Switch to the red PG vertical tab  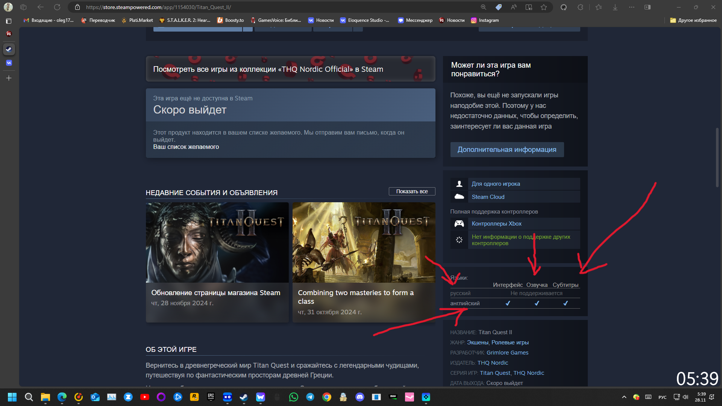pyautogui.click(x=9, y=33)
